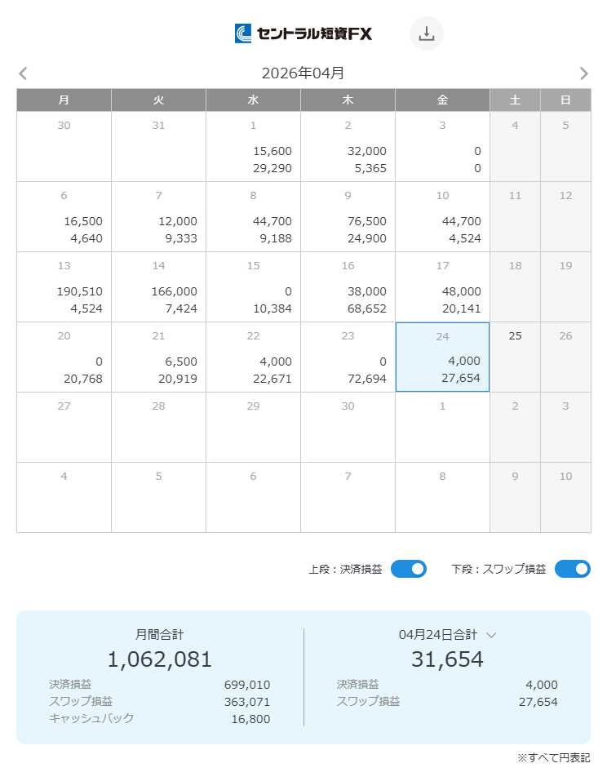Viewport: 607px width, 781px height.
Task: Select April 9 calendar cell
Action: (348, 217)
